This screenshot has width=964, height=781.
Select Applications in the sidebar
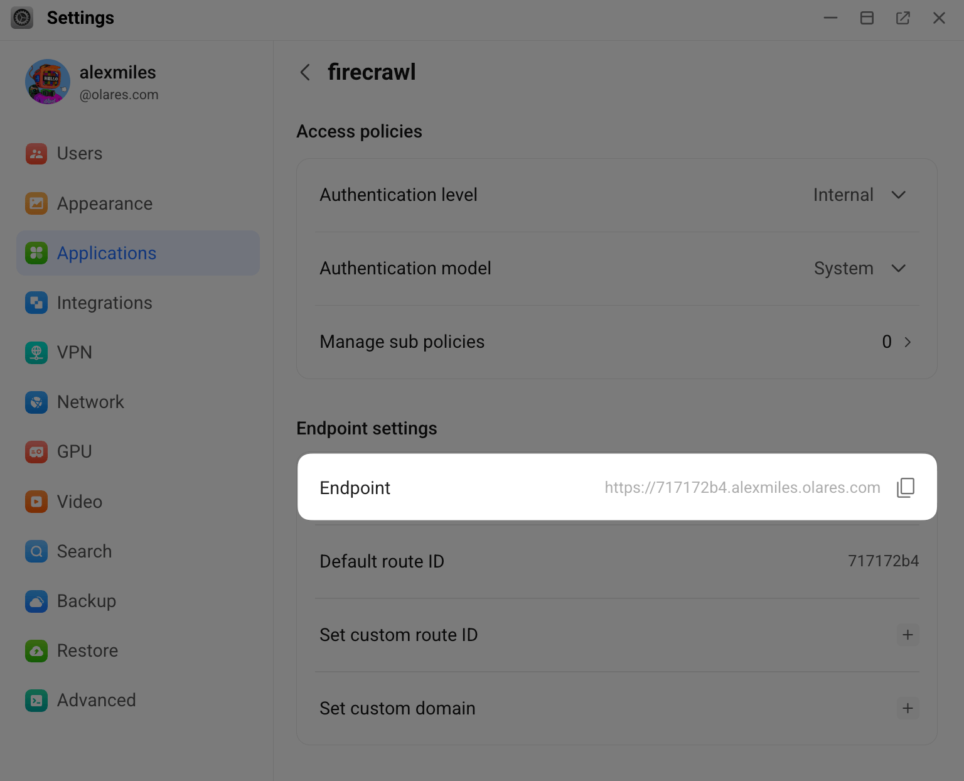pyautogui.click(x=138, y=253)
